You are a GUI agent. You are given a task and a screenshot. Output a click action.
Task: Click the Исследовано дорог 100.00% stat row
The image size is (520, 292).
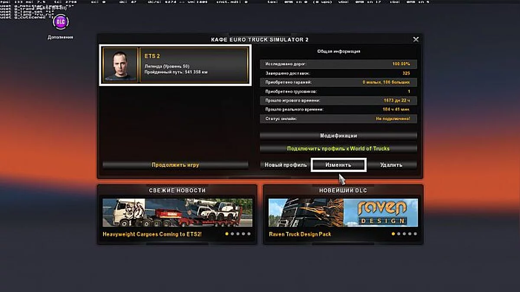point(338,64)
